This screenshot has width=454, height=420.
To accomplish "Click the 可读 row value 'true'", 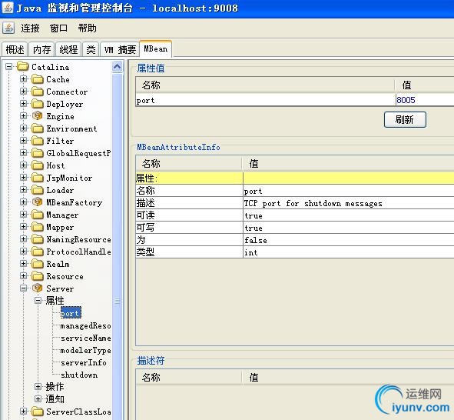I will pos(348,215).
